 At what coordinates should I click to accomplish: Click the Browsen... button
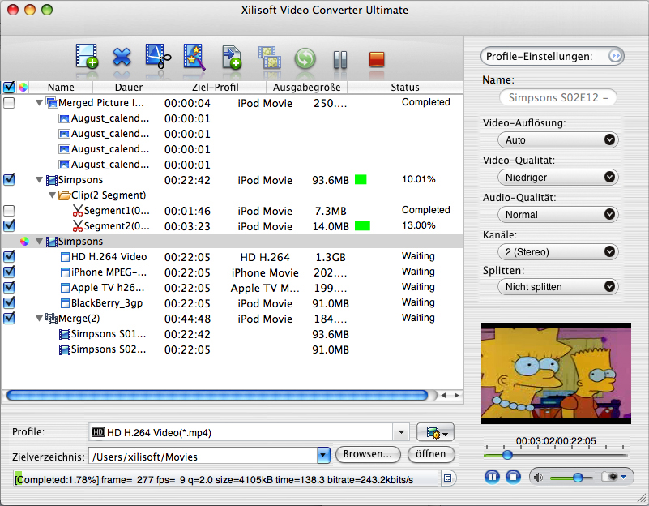point(368,454)
